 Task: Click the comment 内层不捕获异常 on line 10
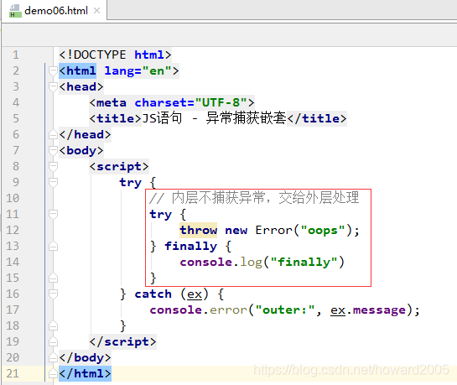point(254,198)
